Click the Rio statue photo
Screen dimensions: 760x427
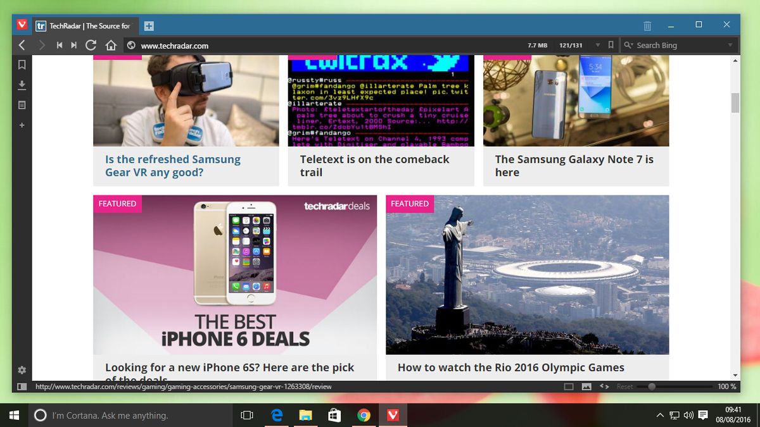(528, 275)
